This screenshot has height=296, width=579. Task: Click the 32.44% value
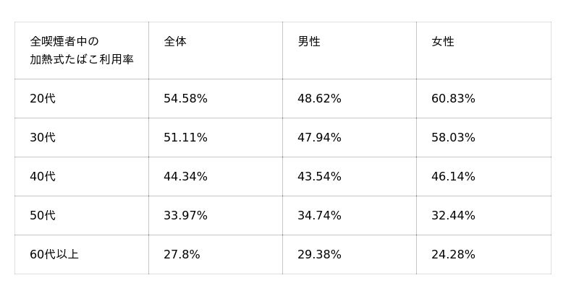point(453,216)
